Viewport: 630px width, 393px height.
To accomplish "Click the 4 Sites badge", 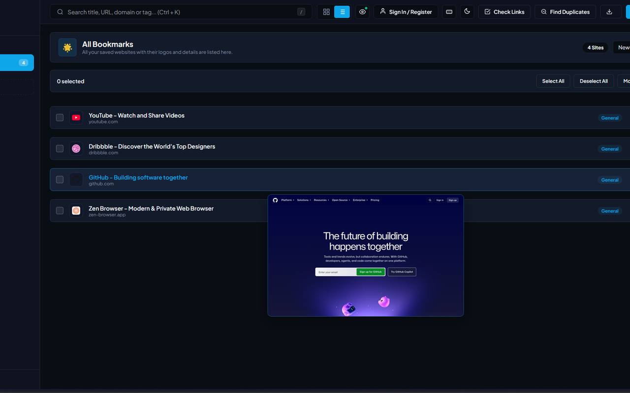I will pos(596,48).
